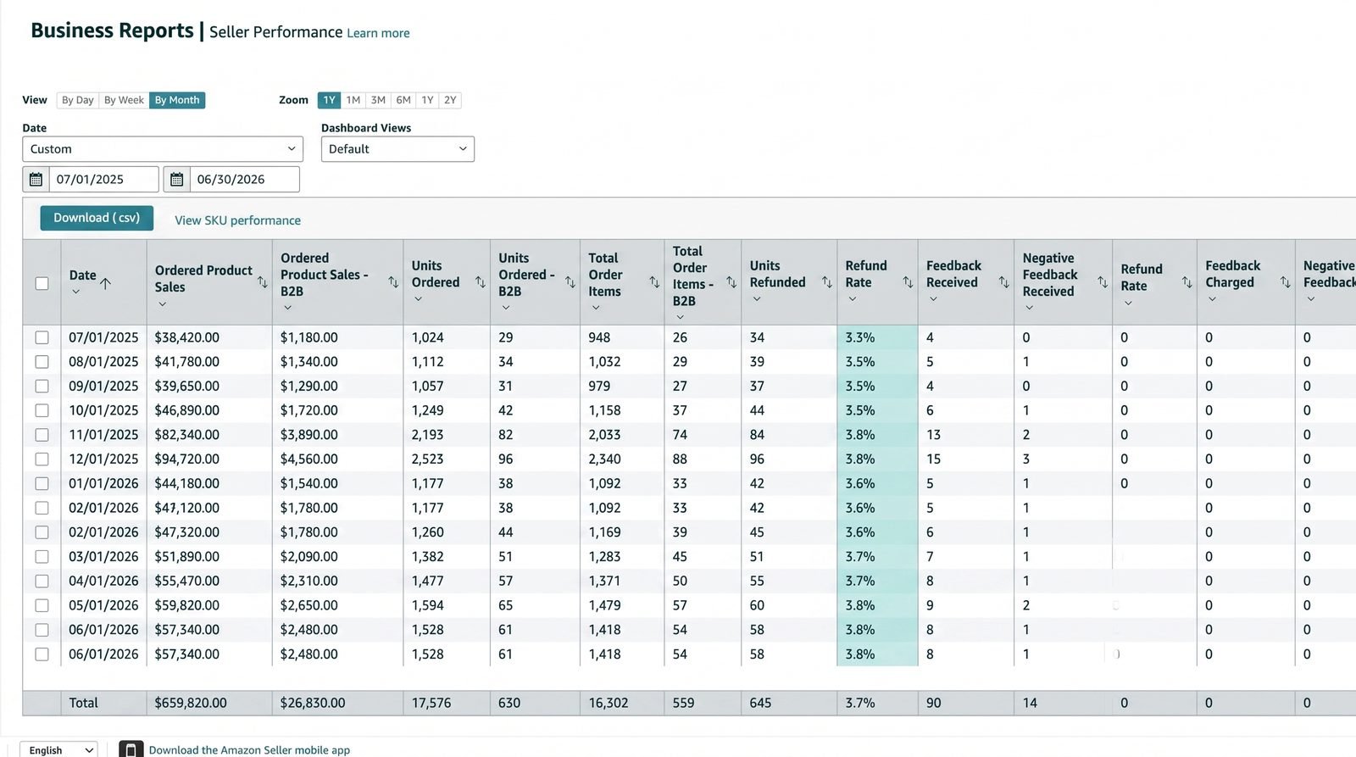This screenshot has height=757, width=1356.
Task: Open View SKU performance link
Action: (x=237, y=220)
